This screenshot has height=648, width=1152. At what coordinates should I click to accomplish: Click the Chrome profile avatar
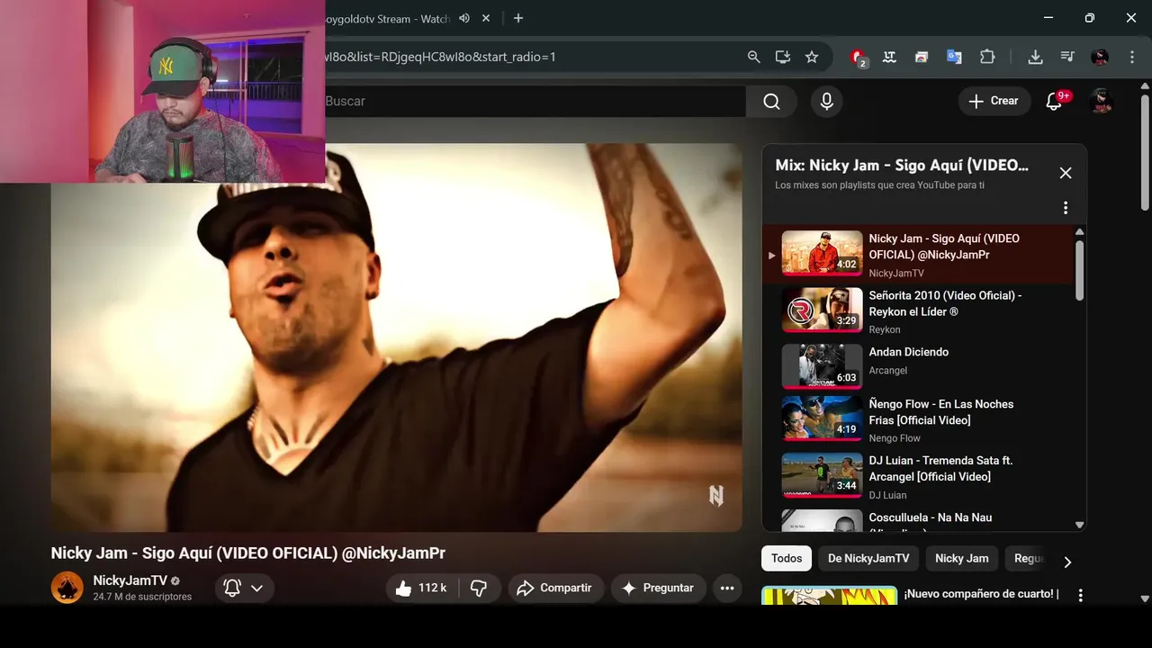(x=1100, y=57)
